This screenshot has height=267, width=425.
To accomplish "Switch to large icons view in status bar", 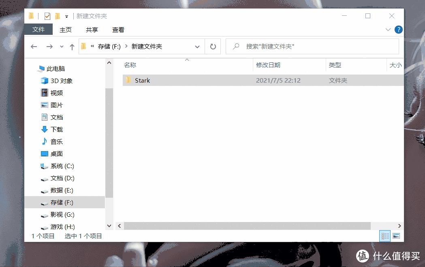I will click(396, 235).
